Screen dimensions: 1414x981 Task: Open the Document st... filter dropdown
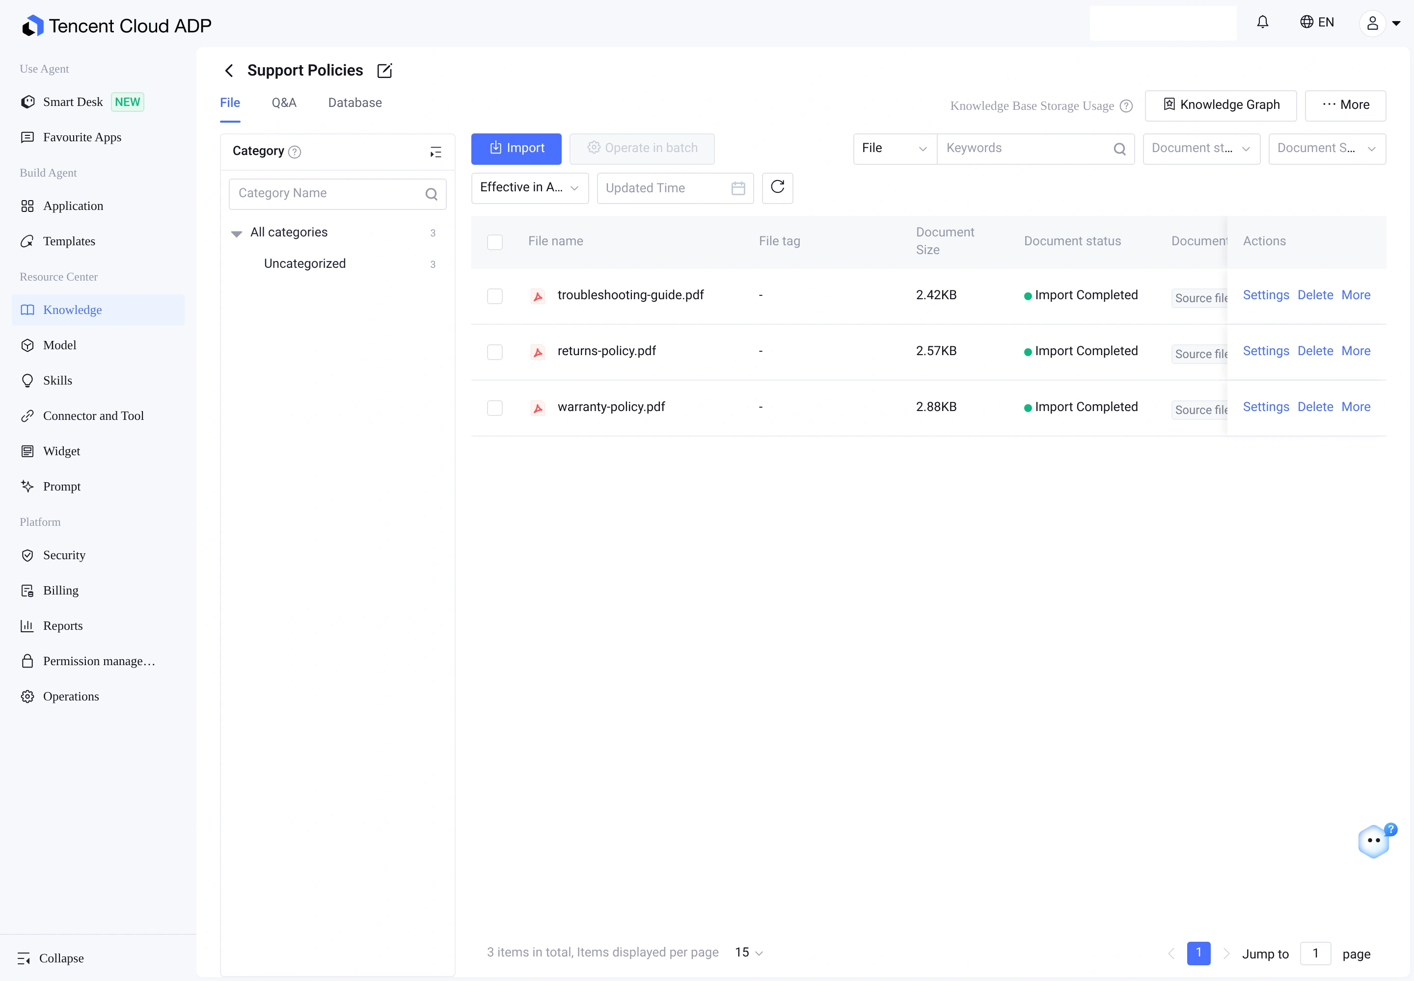(1201, 149)
